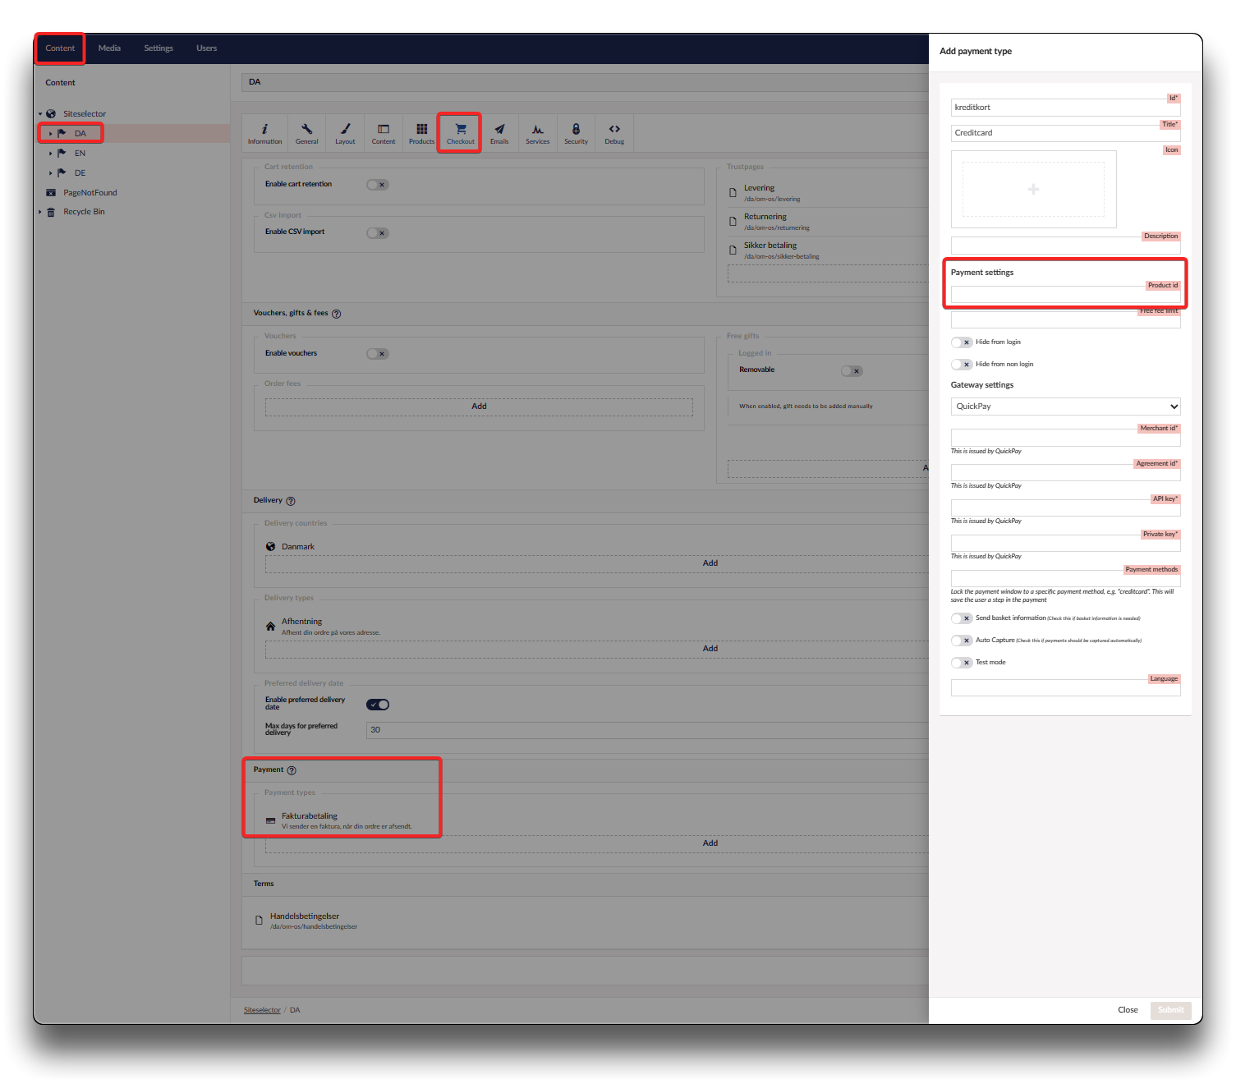Select the PageNotFound tree item
Image resolution: width=1236 pixels, height=1084 pixels.
pyautogui.click(x=90, y=193)
